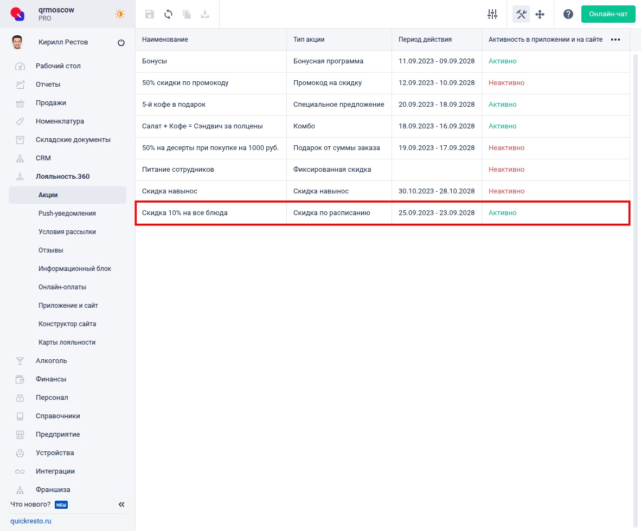Open the Онлайн-чат button

coord(608,14)
